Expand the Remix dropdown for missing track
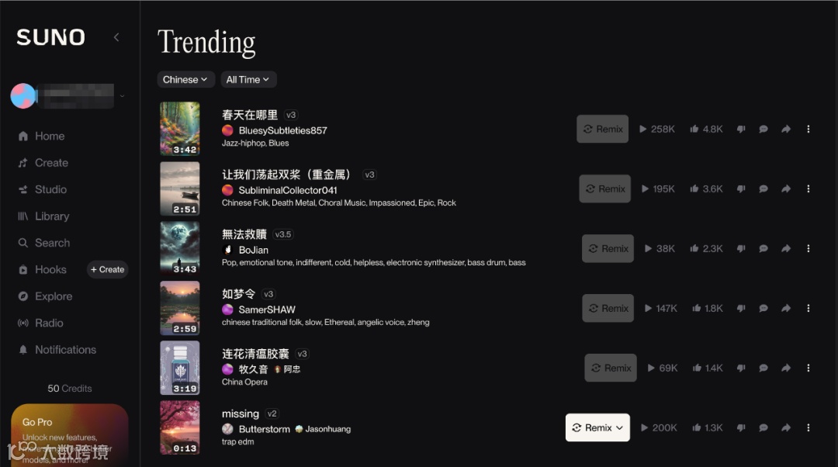This screenshot has width=838, height=467. 597,427
